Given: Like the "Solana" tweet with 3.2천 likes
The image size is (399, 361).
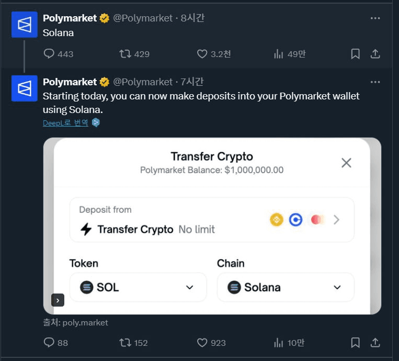Looking at the screenshot, I should [x=214, y=54].
